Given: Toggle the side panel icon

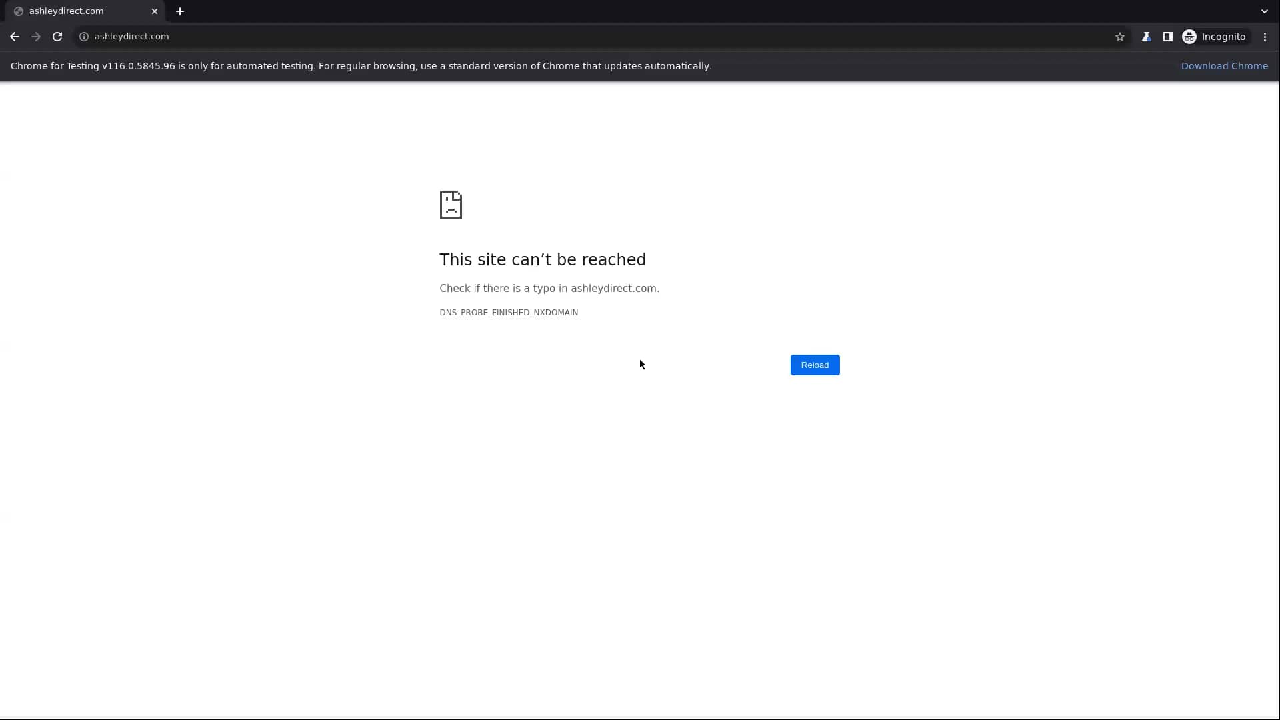Looking at the screenshot, I should 1167,37.
